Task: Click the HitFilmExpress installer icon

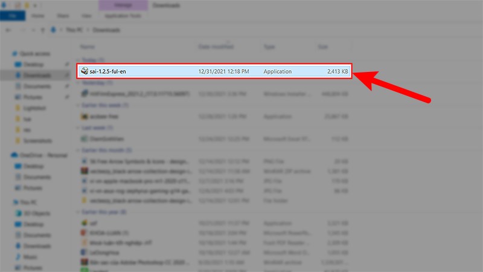Action: tap(85, 94)
